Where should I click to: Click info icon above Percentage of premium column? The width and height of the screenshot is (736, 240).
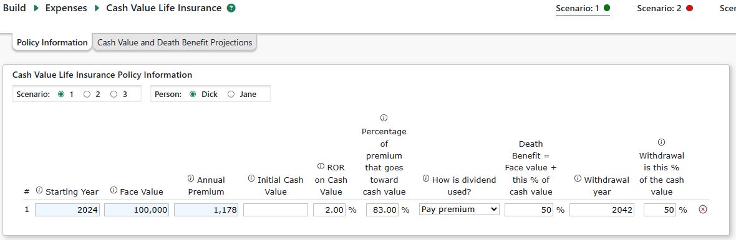pos(384,118)
